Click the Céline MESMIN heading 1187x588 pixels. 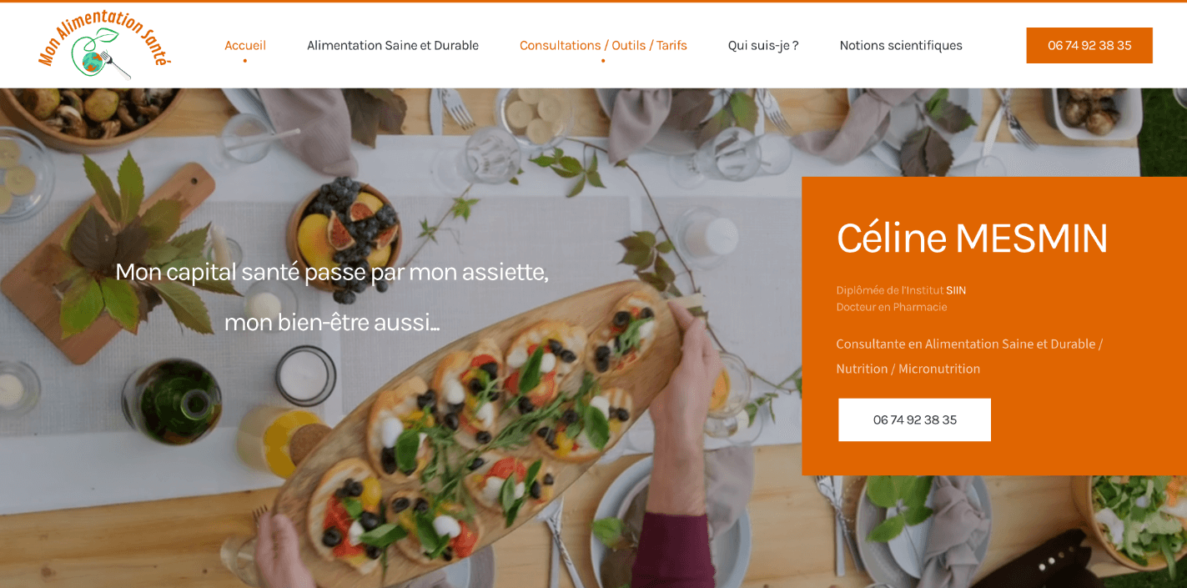[972, 238]
